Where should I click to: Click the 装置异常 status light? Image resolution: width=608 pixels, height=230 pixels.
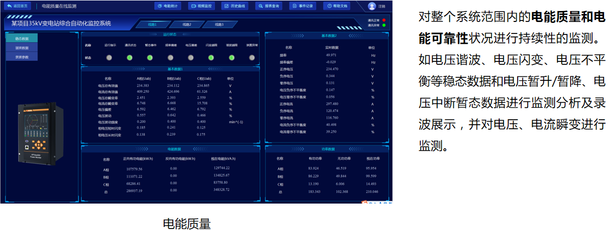tap(252, 58)
